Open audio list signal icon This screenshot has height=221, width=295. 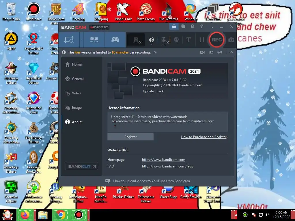click(x=220, y=52)
